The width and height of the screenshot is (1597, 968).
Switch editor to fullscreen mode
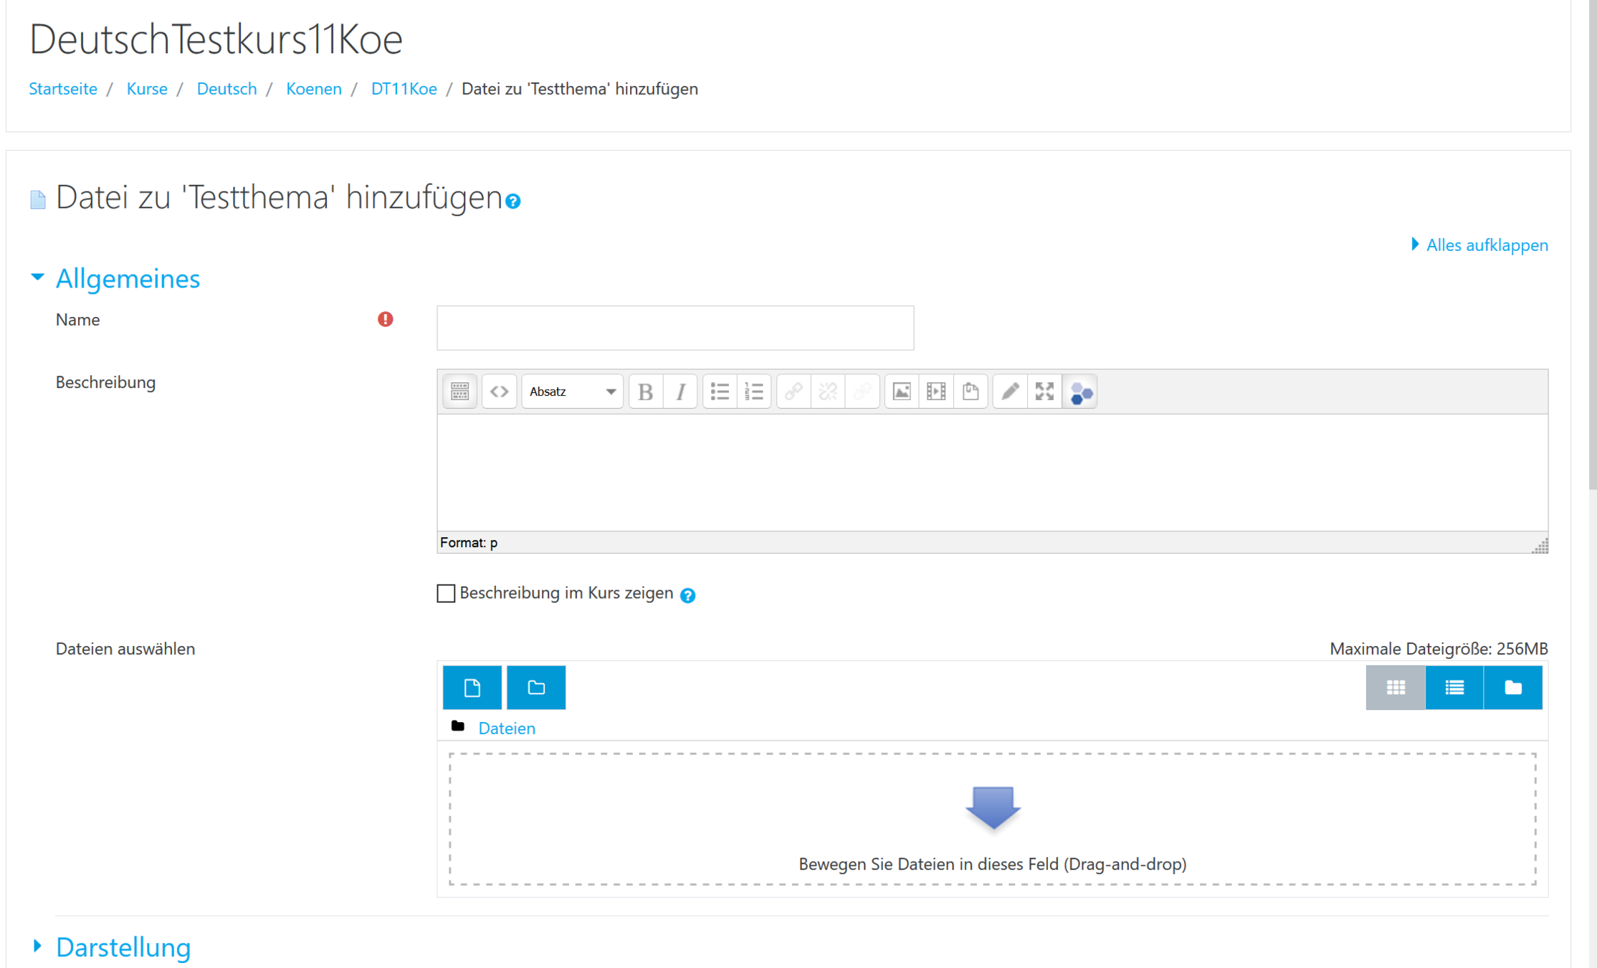click(1044, 392)
